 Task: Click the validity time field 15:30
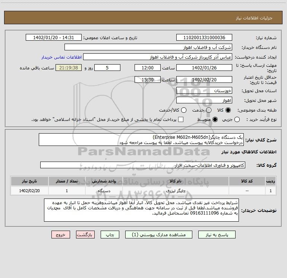pyautogui.click(x=148, y=79)
